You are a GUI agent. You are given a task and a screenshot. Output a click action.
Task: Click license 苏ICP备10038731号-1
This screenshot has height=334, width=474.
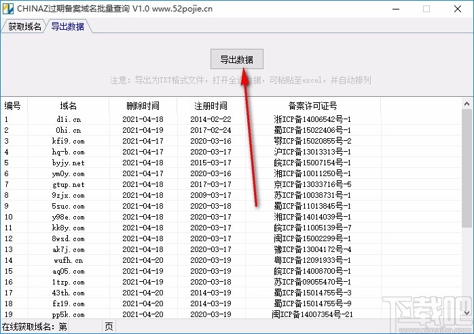pos(312,196)
